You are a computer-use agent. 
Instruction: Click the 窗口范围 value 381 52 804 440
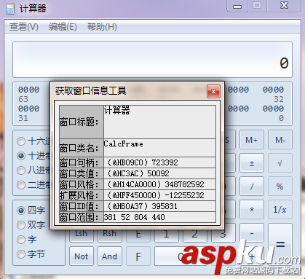(159, 217)
